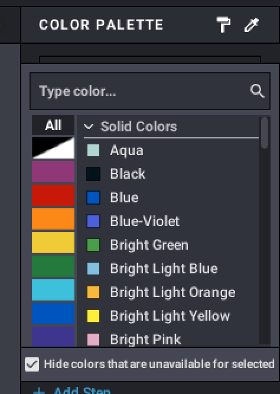Activate the eyedropper color picker icon
This screenshot has width=280, height=394.
click(252, 25)
